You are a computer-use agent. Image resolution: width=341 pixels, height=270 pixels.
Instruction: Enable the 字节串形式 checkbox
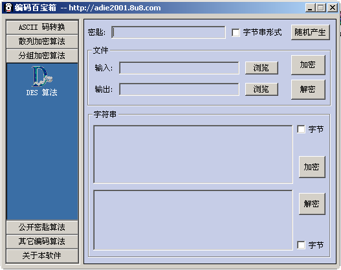coord(236,32)
